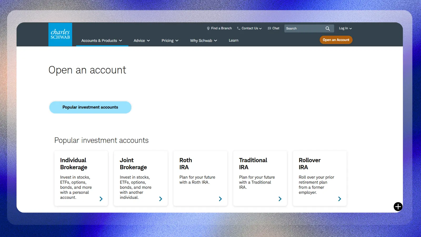Click the Contact Us link text

click(x=250, y=28)
